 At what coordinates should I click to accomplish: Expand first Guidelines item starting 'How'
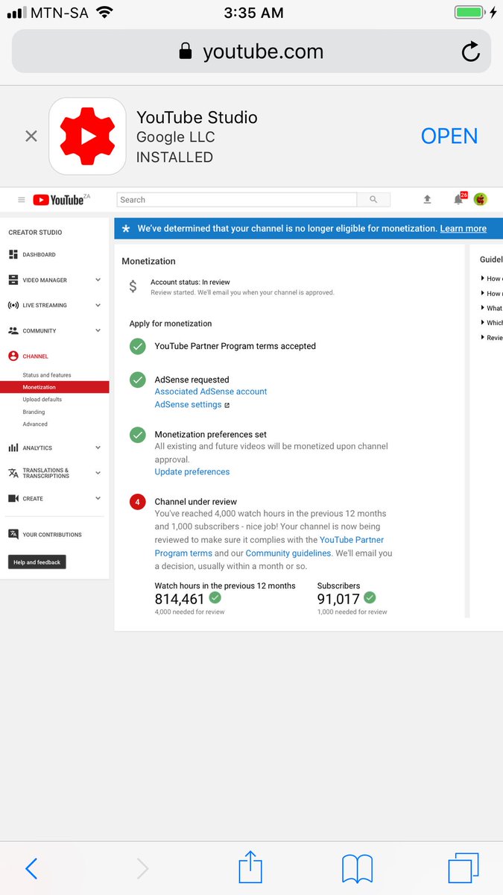point(492,278)
